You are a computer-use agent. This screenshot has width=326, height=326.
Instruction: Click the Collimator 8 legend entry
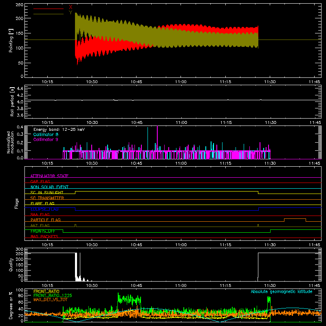click(46, 134)
